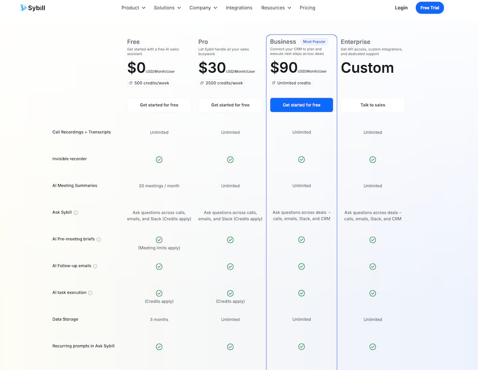This screenshot has height=370, width=478.
Task: Click AI task execution checkmark in Business column
Action: point(302,293)
